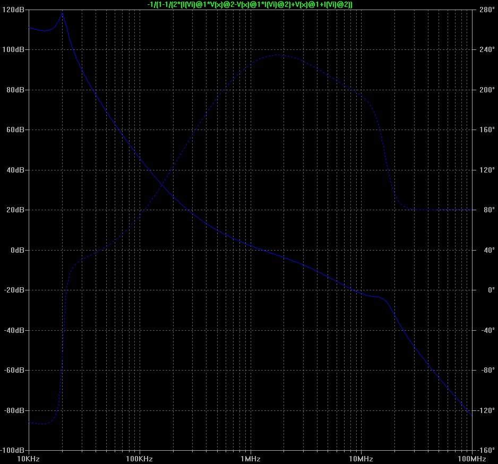Click the 120° phase axis label
The height and width of the screenshot is (464, 498).
click(487, 170)
